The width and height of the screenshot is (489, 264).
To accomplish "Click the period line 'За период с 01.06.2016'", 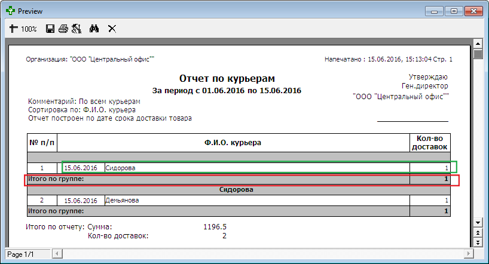I will click(x=227, y=91).
